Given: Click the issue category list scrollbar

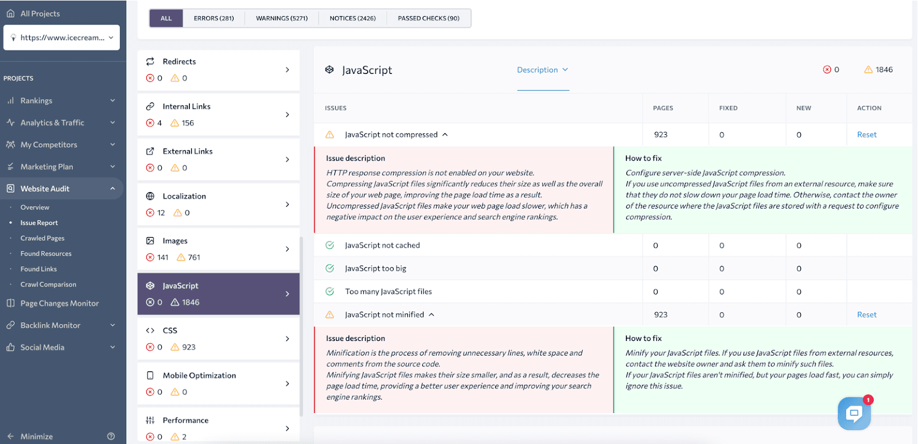Looking at the screenshot, I should (x=302, y=326).
